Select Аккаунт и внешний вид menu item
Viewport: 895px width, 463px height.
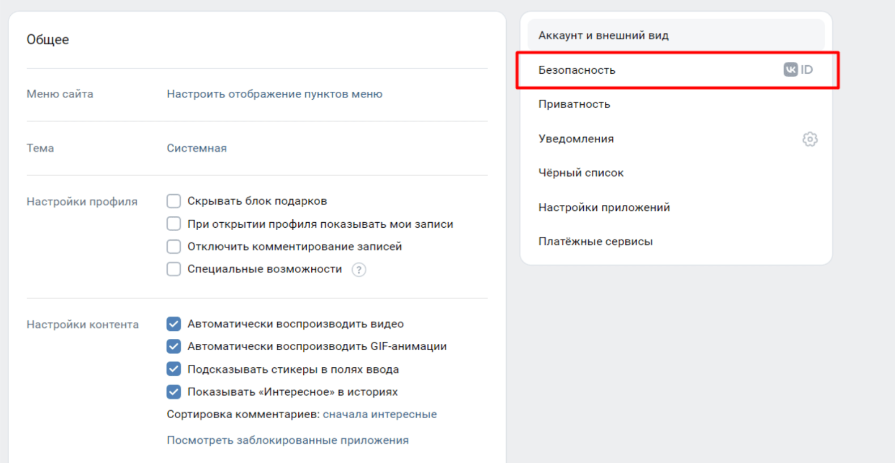pos(676,35)
